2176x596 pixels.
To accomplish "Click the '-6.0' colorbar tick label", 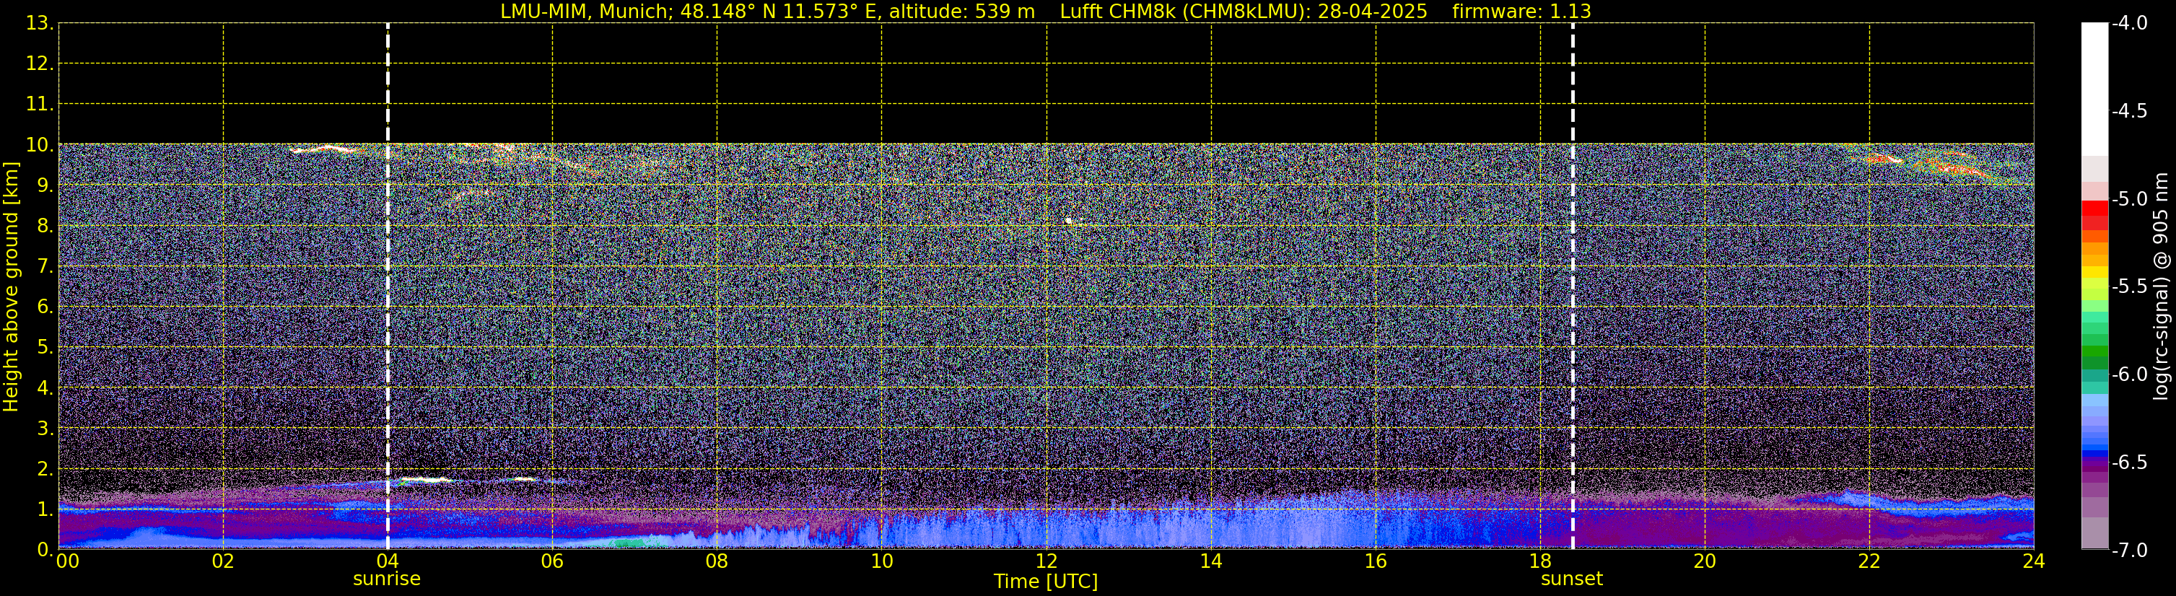I will pos(2128,374).
